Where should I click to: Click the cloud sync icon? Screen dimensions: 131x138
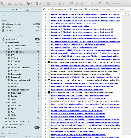point(100,4)
